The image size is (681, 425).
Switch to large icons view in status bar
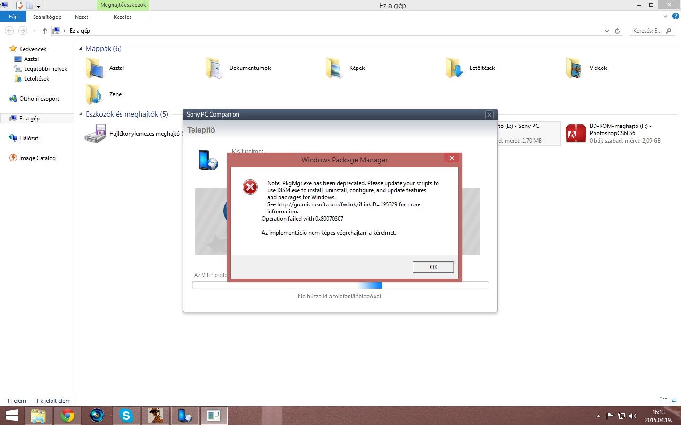pos(673,400)
